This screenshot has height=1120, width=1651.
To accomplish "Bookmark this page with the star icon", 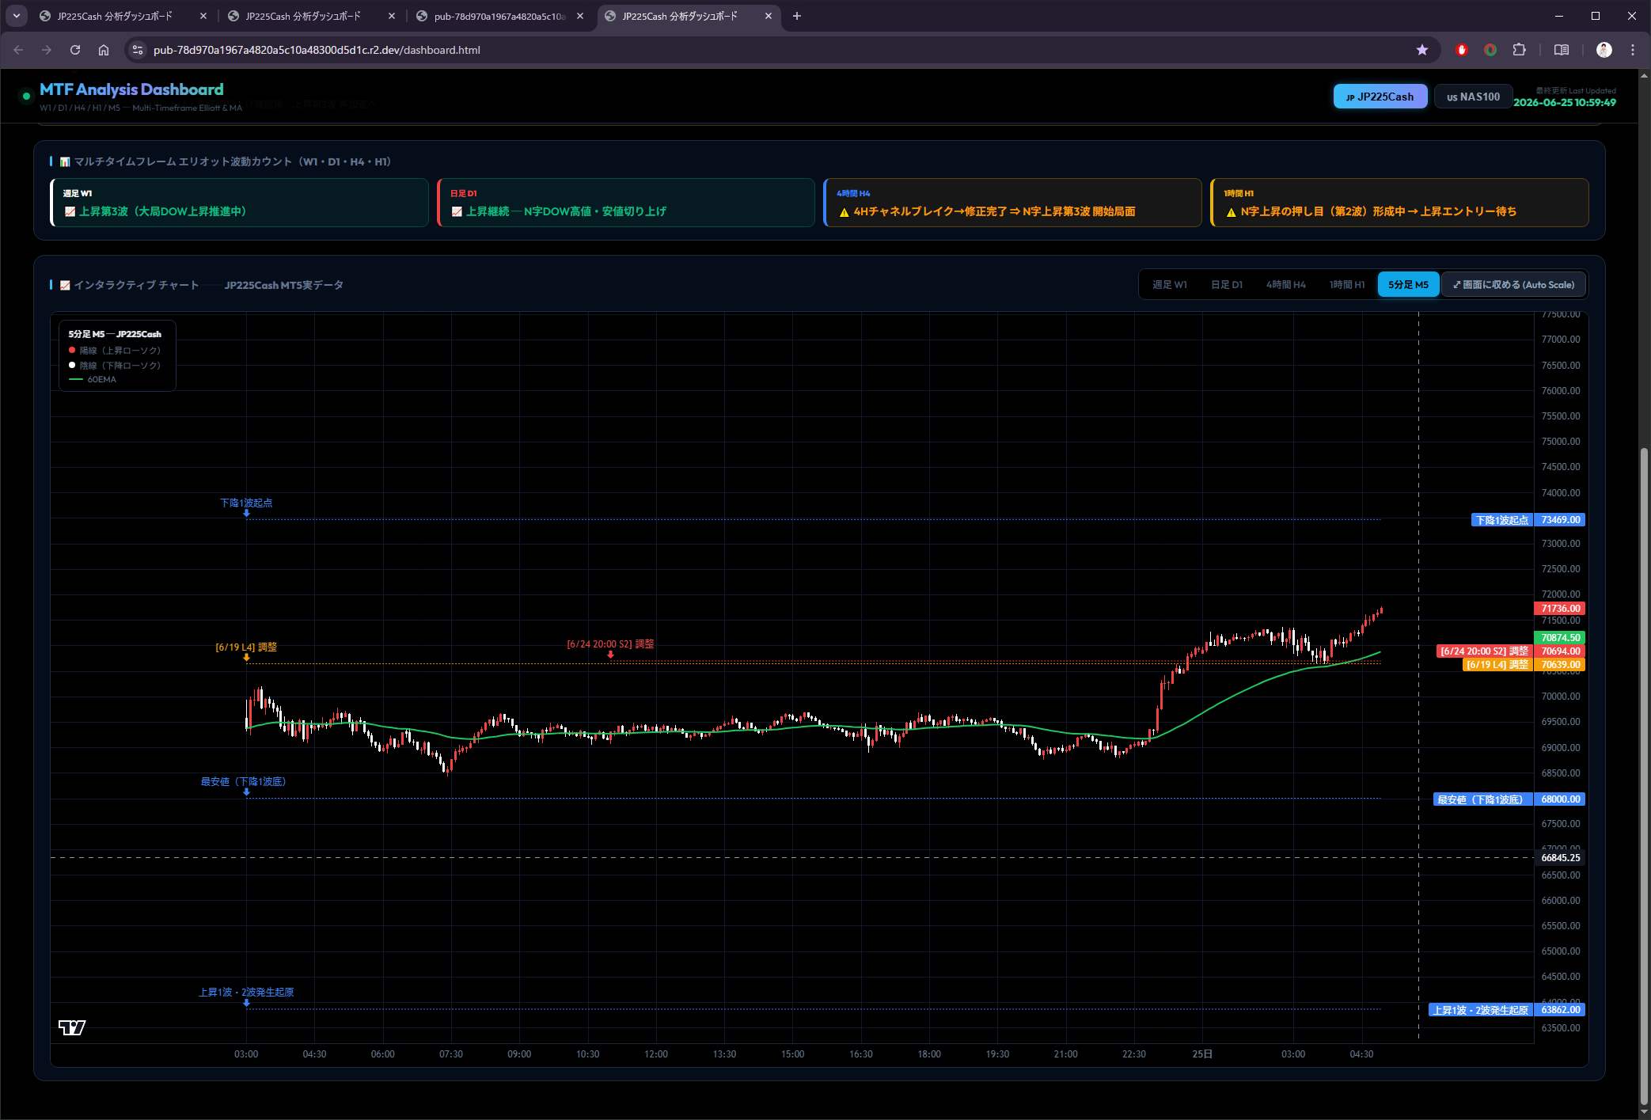I will tap(1422, 50).
